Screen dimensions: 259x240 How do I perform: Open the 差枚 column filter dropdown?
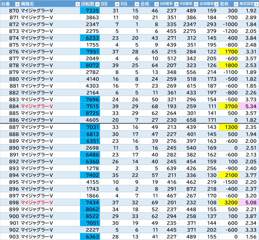[236, 4]
